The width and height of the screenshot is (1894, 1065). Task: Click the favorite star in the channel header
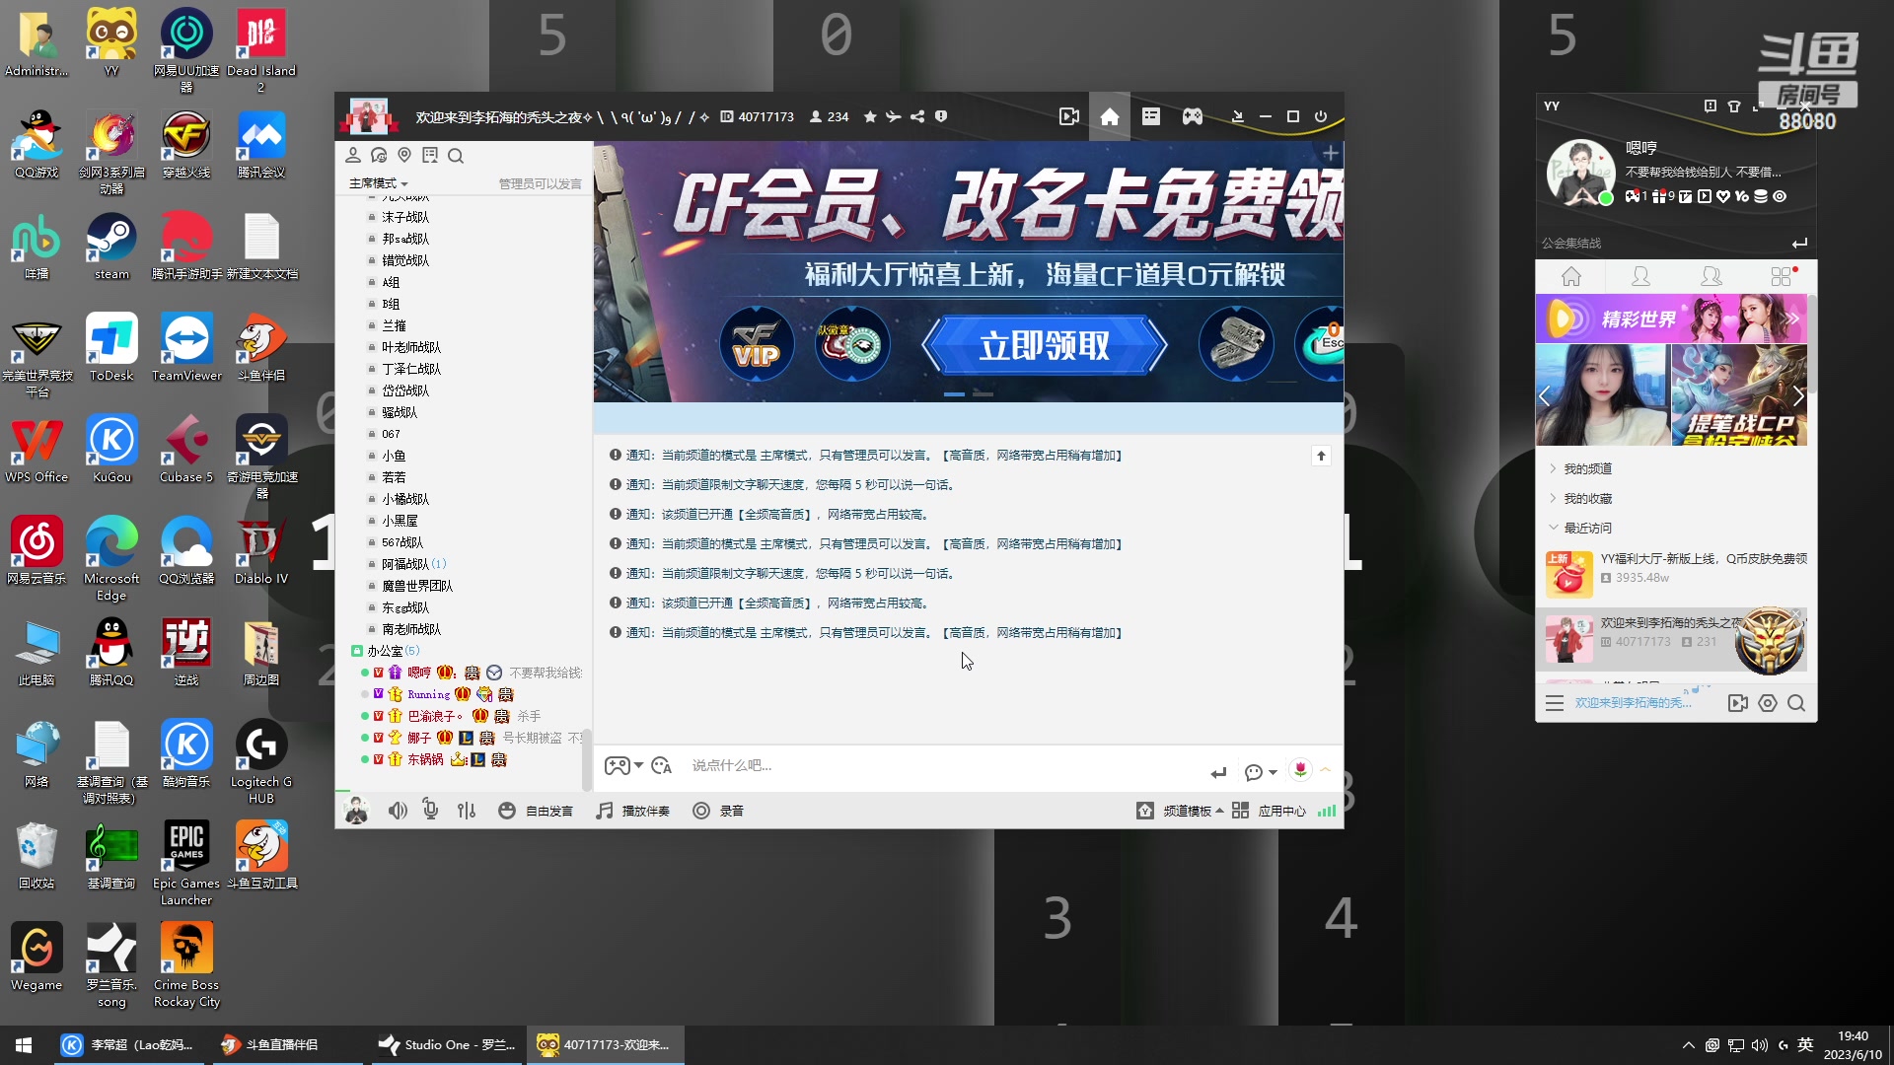pos(869,116)
